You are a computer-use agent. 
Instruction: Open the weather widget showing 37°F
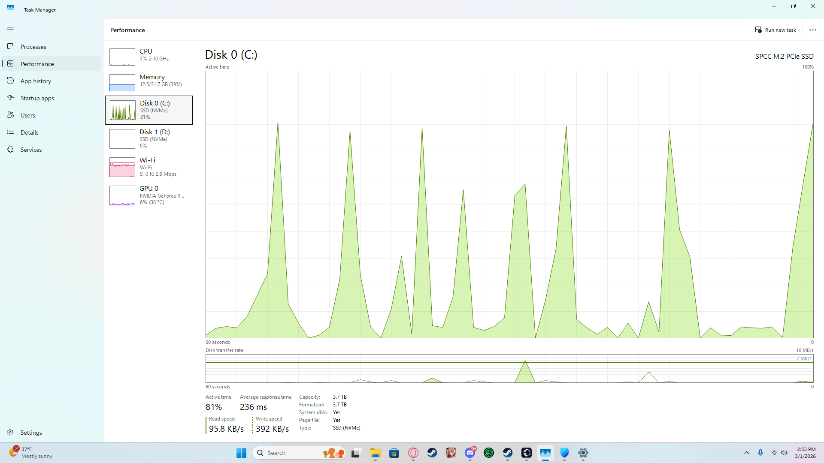click(x=31, y=453)
